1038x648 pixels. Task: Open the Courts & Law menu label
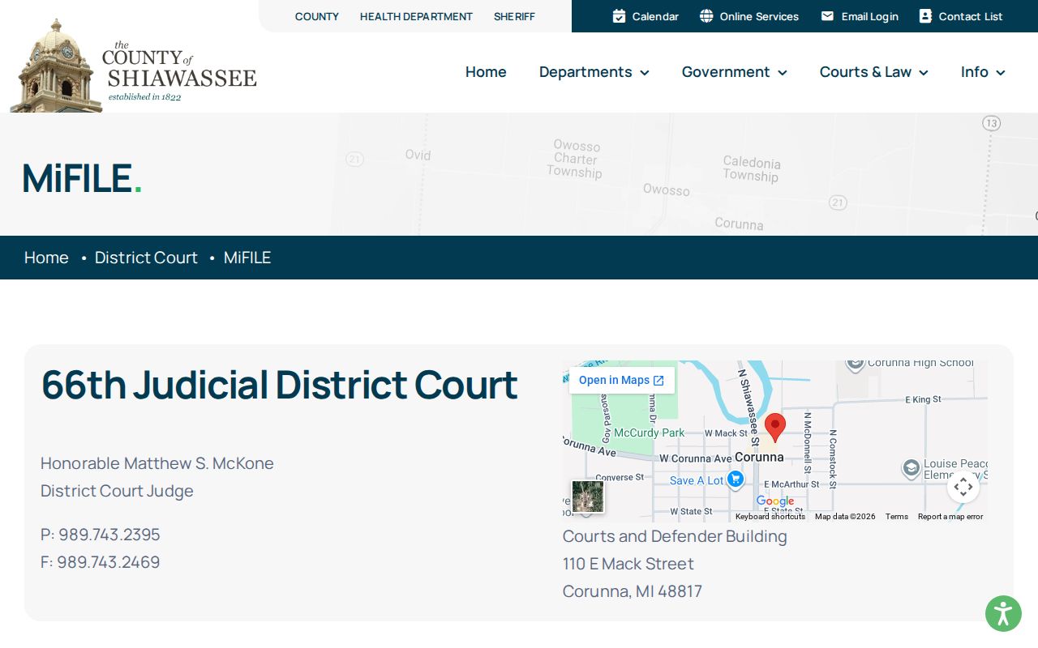pyautogui.click(x=865, y=72)
